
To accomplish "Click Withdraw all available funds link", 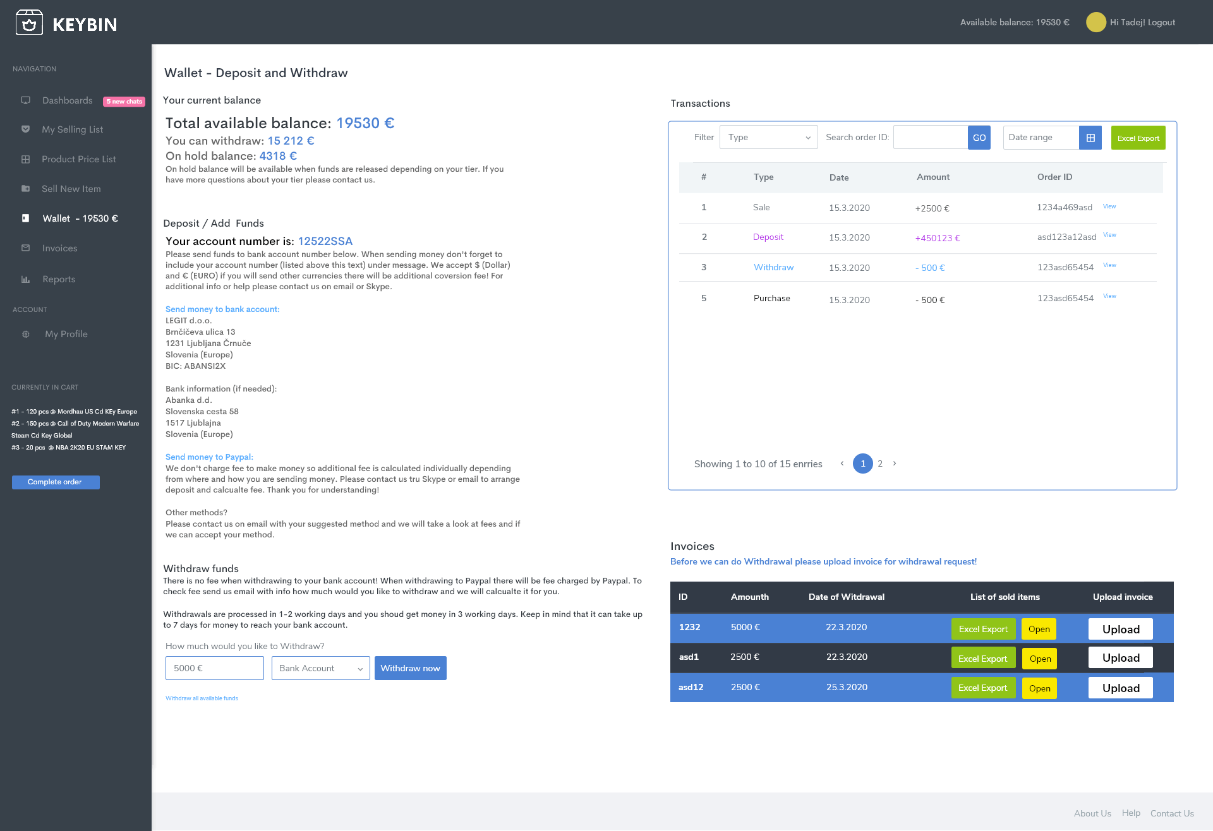I will [202, 698].
